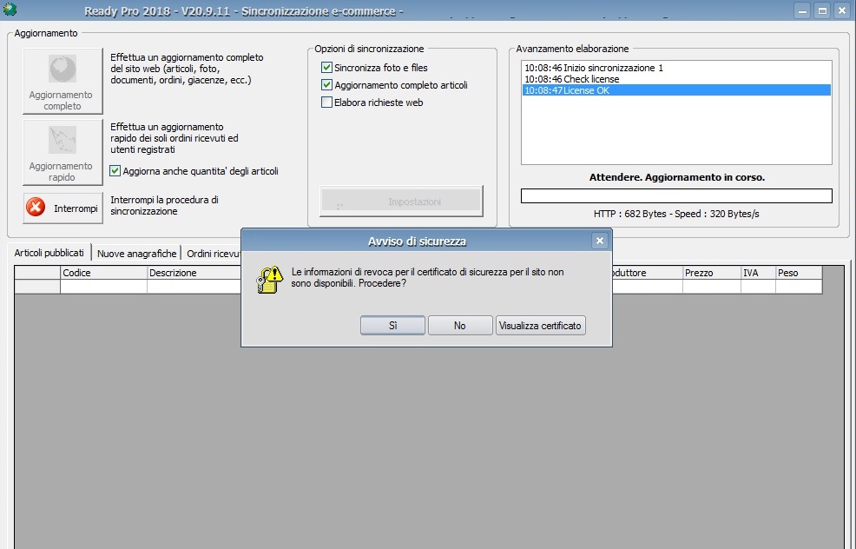The height and width of the screenshot is (549, 856).
Task: Click the Codice column header
Action: [103, 273]
